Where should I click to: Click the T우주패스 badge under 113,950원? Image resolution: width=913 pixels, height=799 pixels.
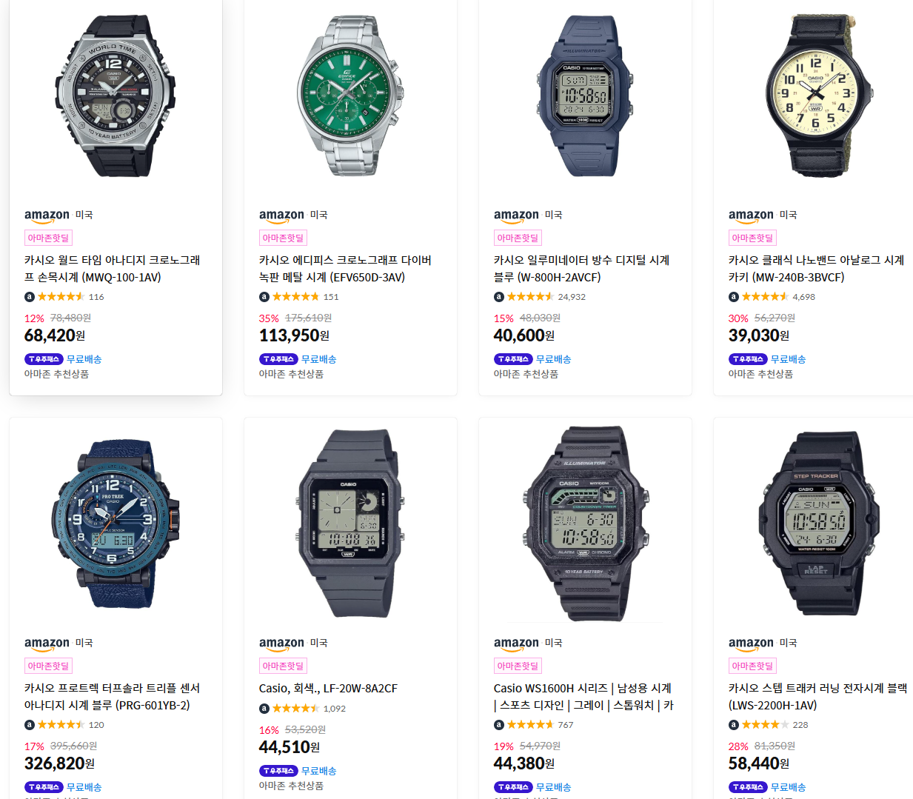click(x=278, y=359)
